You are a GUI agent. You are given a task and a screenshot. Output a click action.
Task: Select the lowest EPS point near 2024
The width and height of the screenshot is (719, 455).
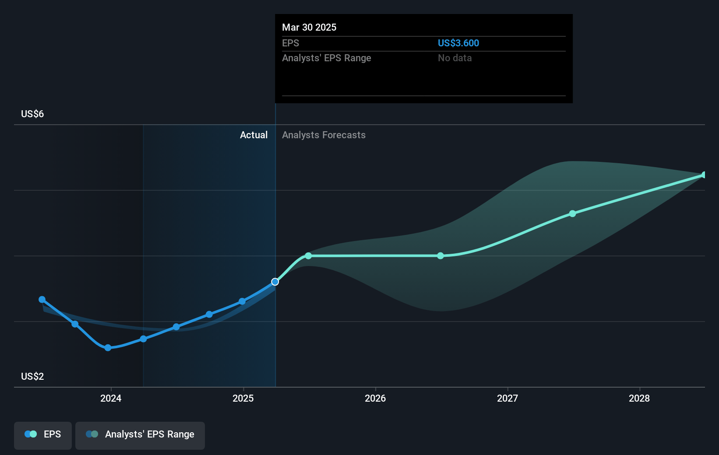pos(108,348)
